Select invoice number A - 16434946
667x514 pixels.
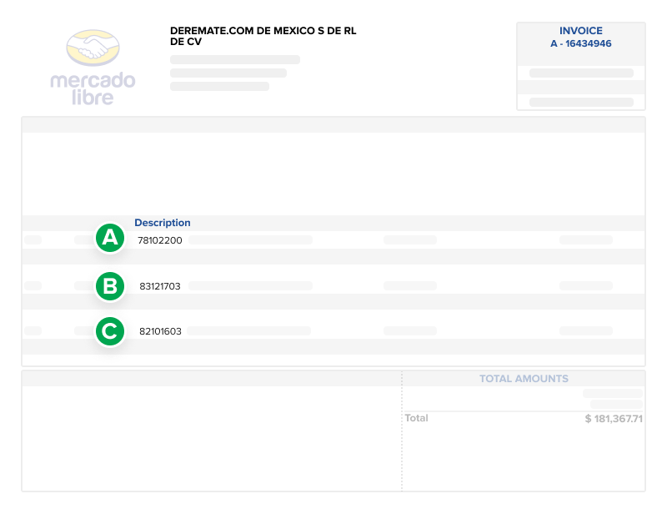[x=580, y=43]
